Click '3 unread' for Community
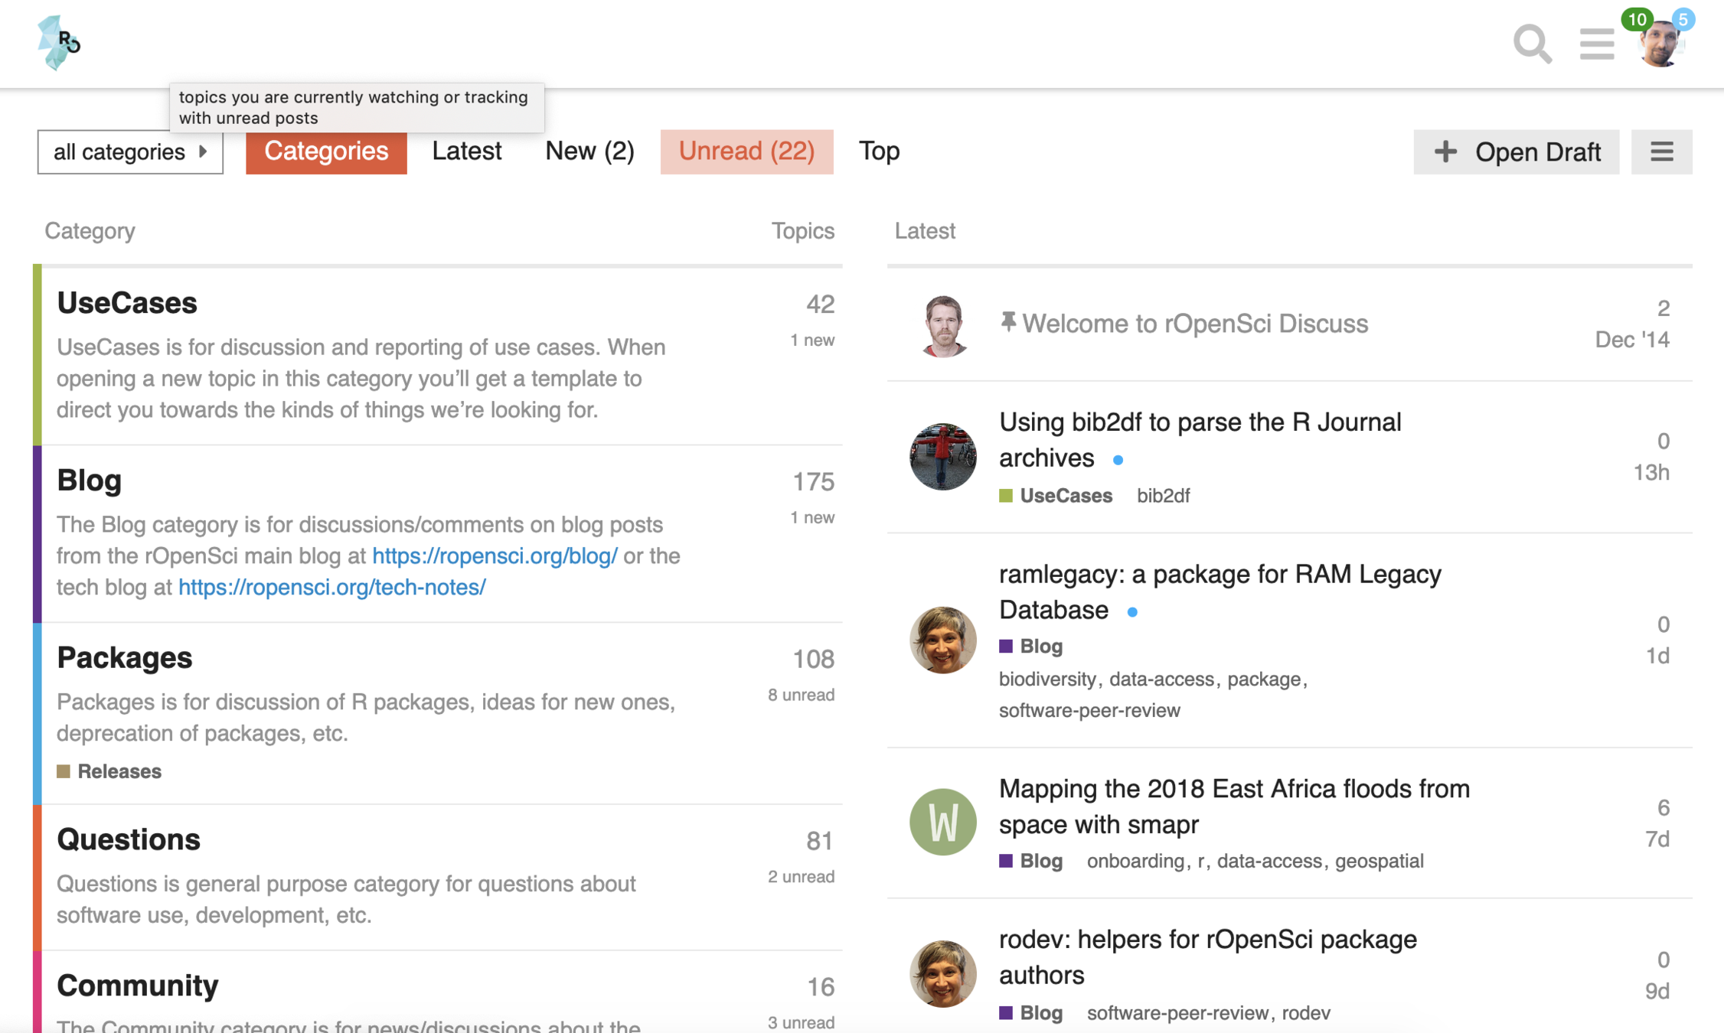The width and height of the screenshot is (1724, 1033). pyautogui.click(x=801, y=1023)
